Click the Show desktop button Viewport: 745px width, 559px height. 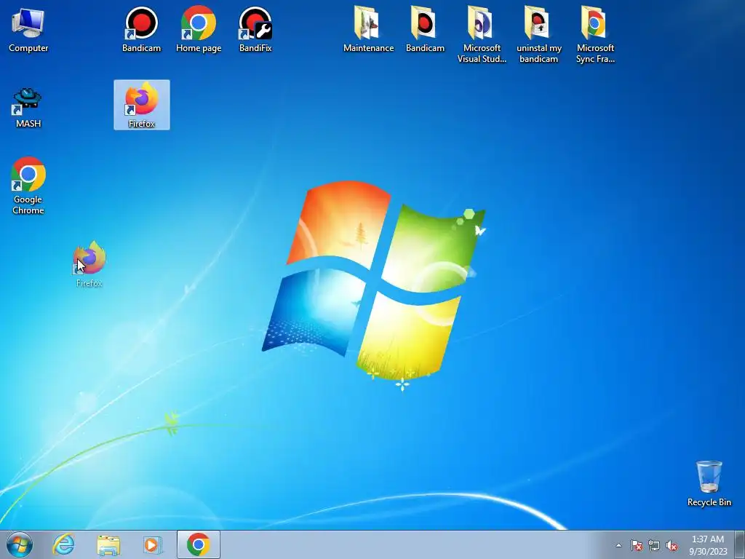pyautogui.click(x=740, y=544)
